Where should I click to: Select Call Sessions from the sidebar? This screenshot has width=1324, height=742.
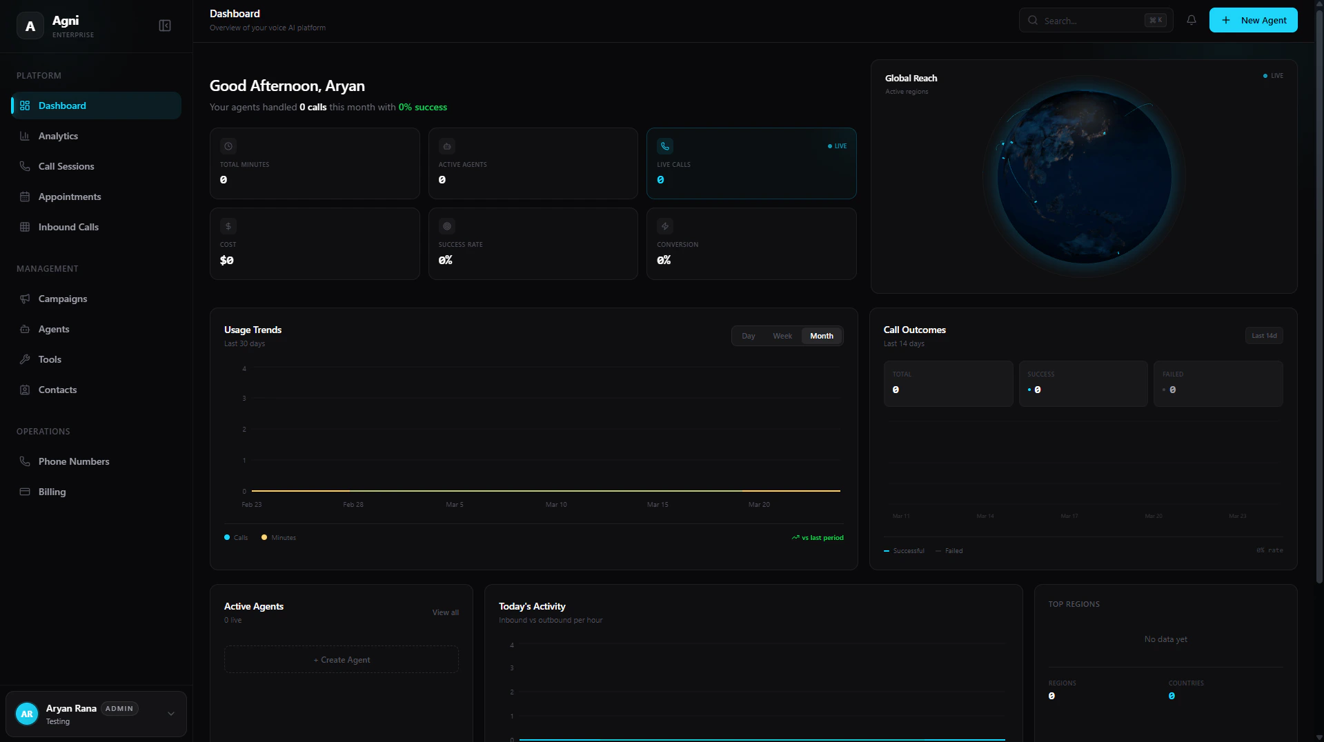(66, 166)
